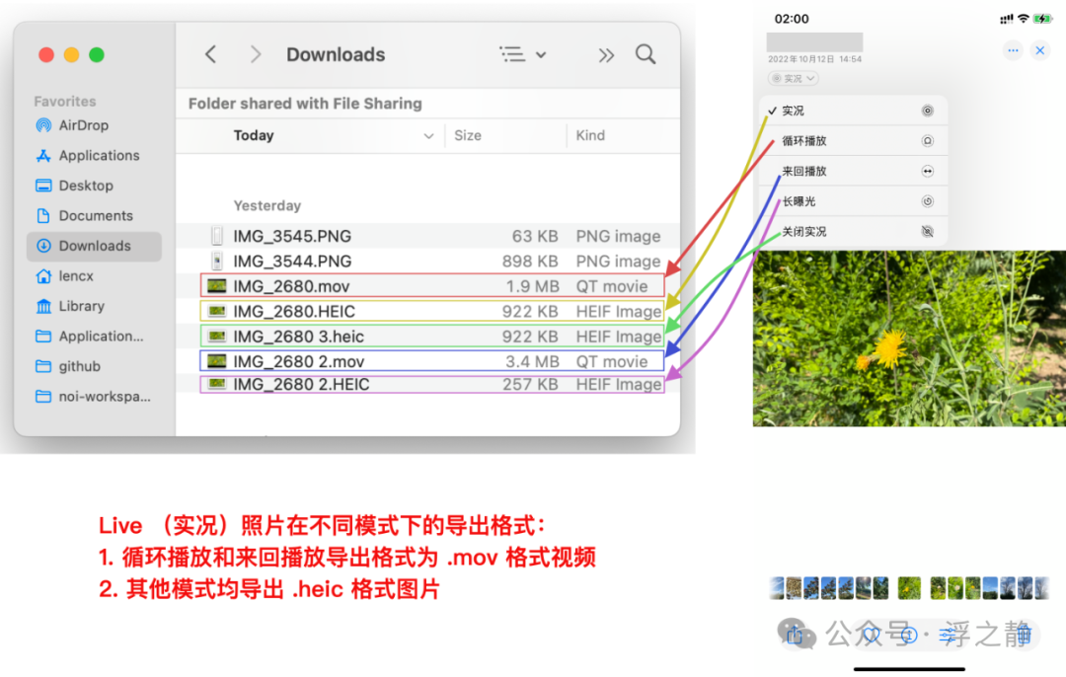Select file IMG_2680 2.HEIC
Screen dimensions: 1066x677
point(433,384)
